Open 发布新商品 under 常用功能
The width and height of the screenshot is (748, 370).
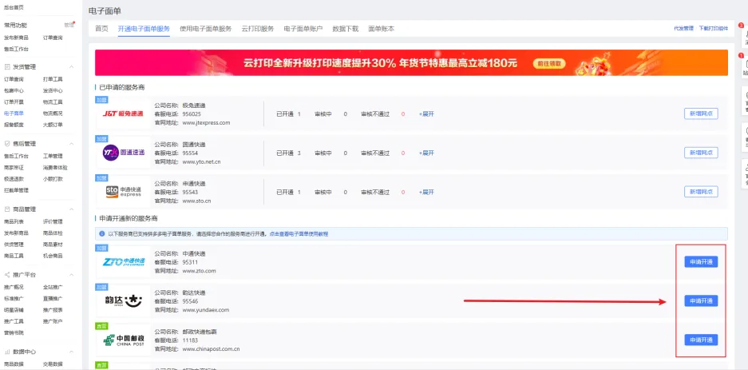click(16, 38)
